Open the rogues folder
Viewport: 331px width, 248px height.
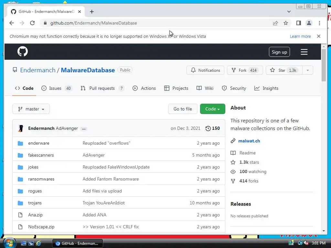[35, 191]
